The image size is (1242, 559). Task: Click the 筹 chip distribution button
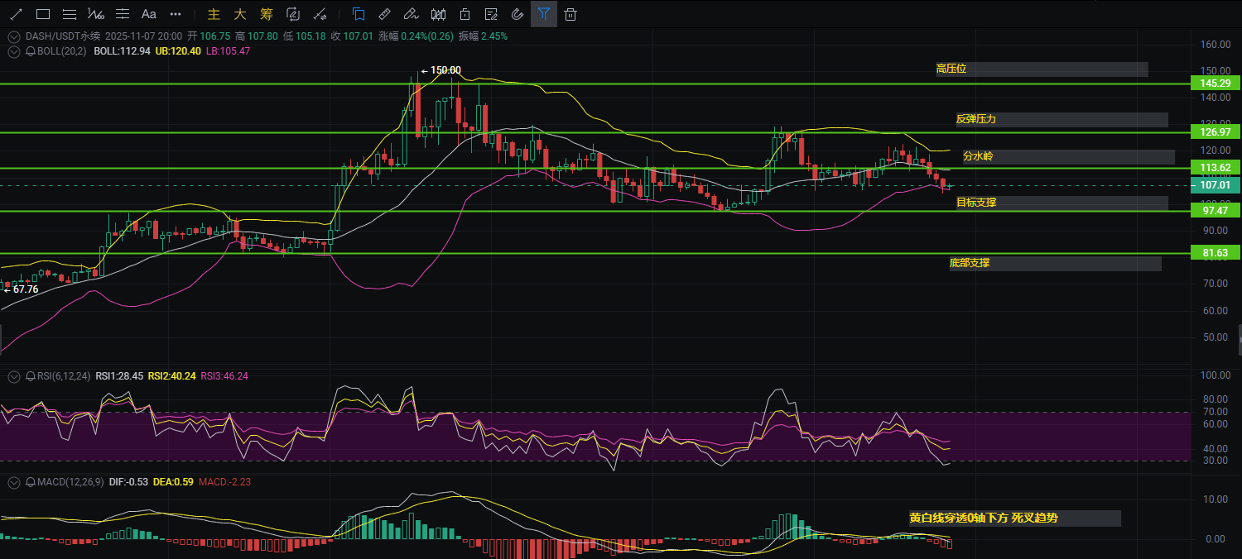pyautogui.click(x=266, y=14)
